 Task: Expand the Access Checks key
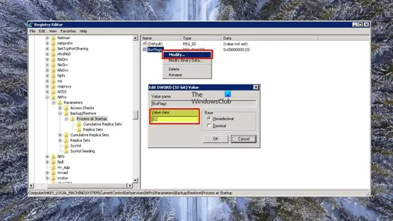point(60,108)
